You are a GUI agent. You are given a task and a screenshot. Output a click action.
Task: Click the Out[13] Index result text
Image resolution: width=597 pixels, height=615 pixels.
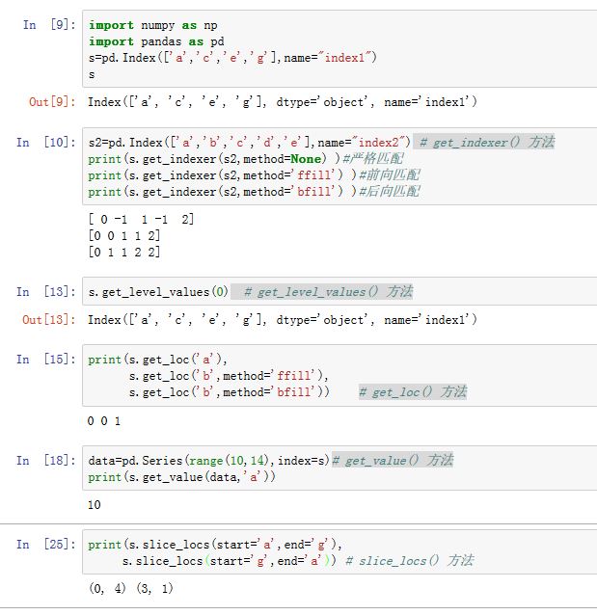pyautogui.click(x=283, y=319)
